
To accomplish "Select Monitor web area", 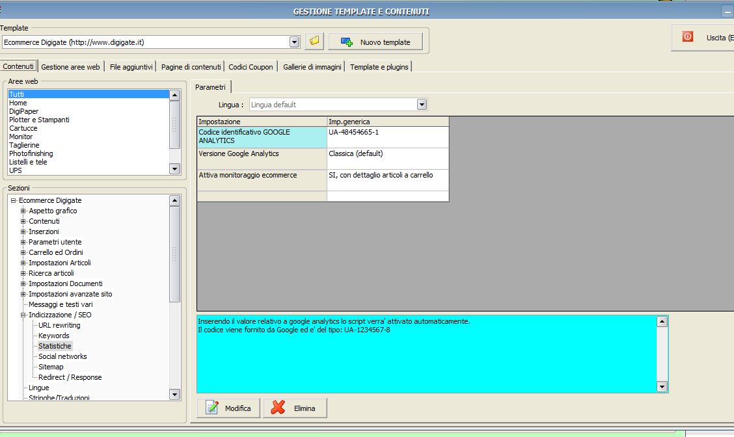I will 88,137.
